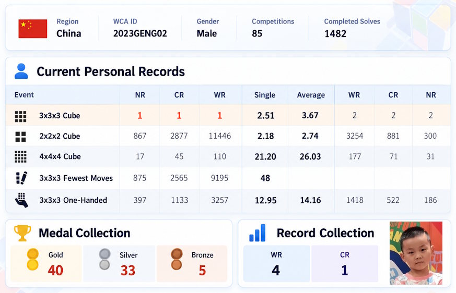
Task: Click the 2.18 single result for 2x2x2
Action: pos(265,136)
